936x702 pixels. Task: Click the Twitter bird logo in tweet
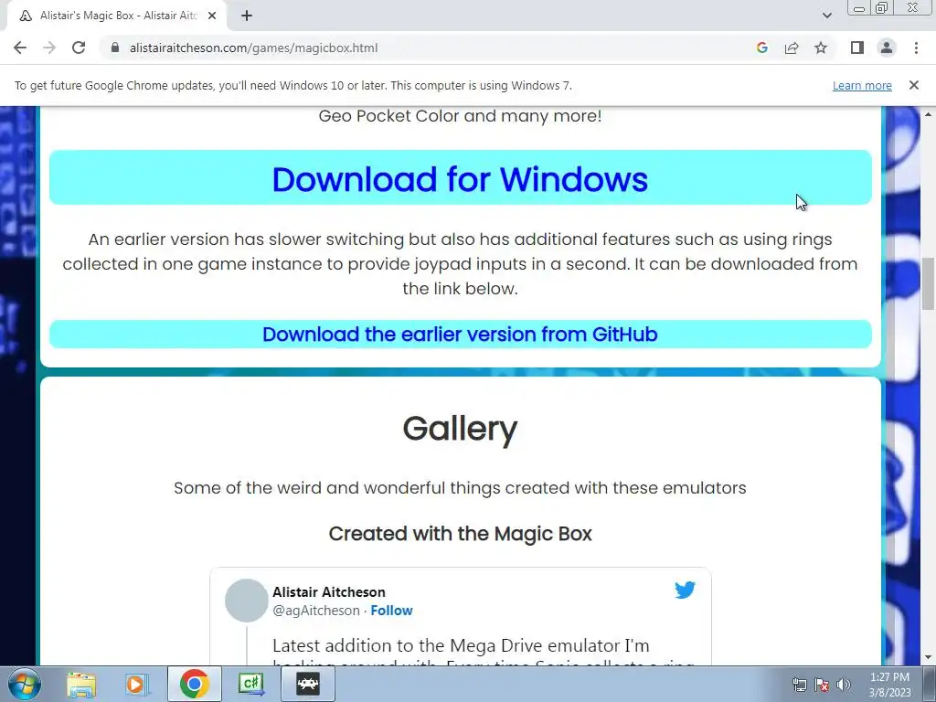(685, 590)
